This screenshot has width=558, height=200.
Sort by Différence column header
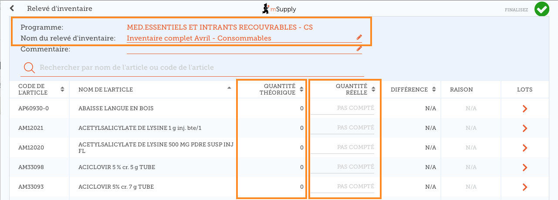click(434, 89)
